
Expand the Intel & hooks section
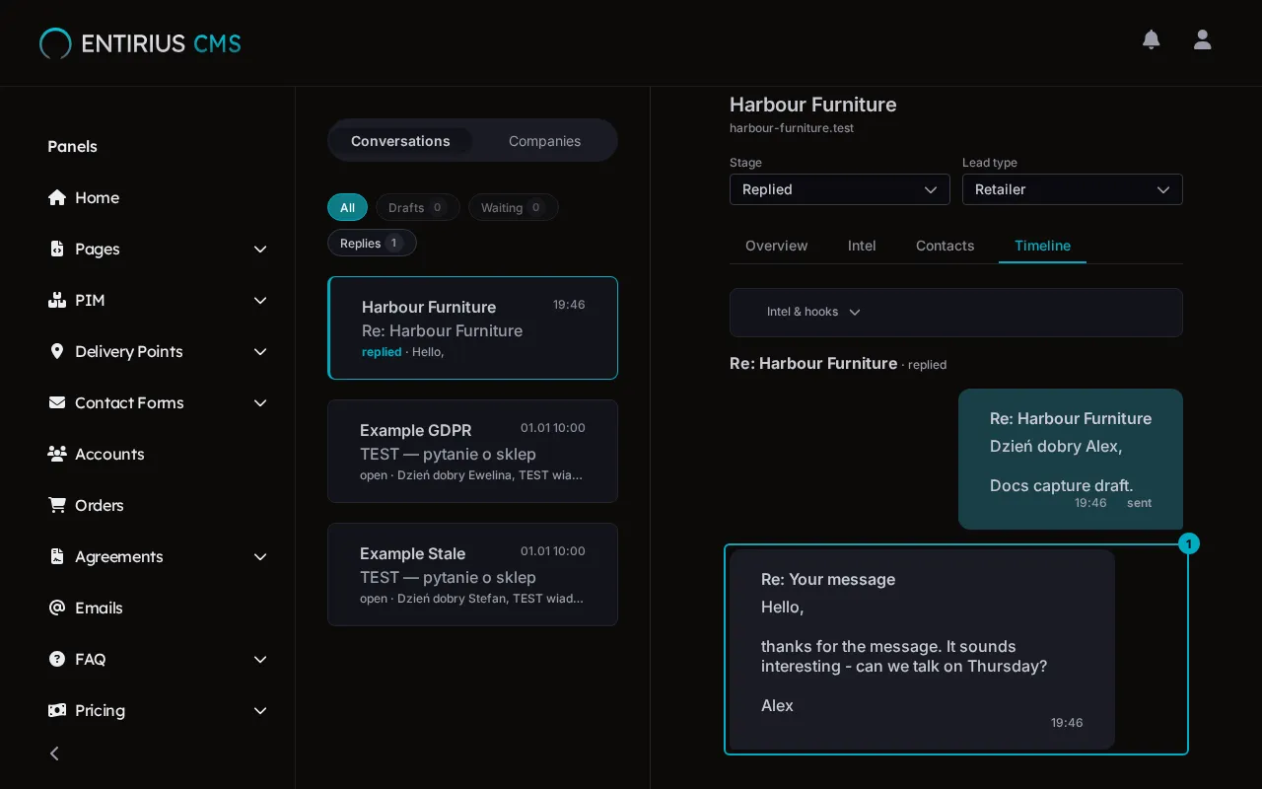(956, 312)
